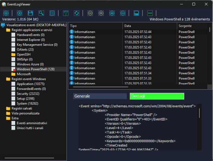Jump to last event with the double-right arrow icon
213x161 pixels.
point(123,13)
